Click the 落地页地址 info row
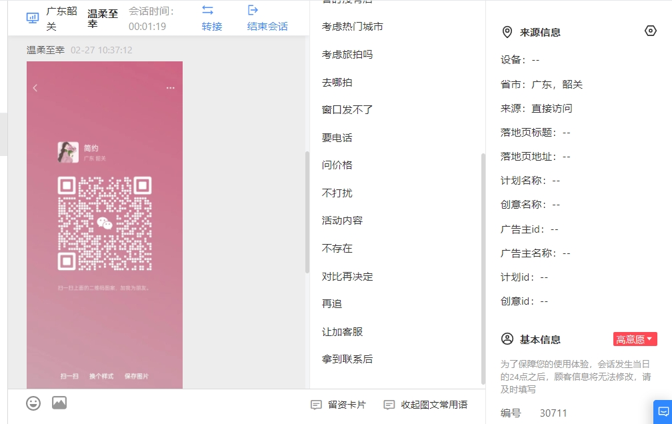This screenshot has width=672, height=424. coord(535,157)
